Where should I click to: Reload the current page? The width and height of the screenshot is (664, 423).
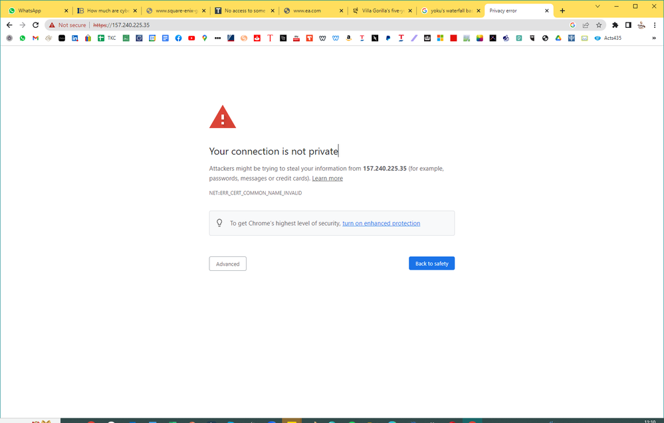pyautogui.click(x=35, y=25)
